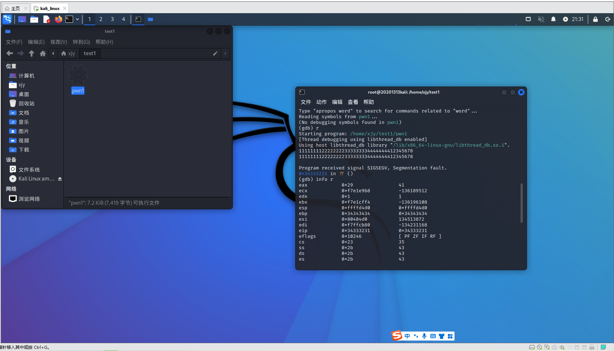Toggle the muted volume tray icon

point(541,19)
